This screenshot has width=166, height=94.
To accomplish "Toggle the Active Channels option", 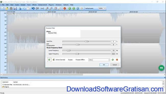I will pyautogui.click(x=60, y=60).
